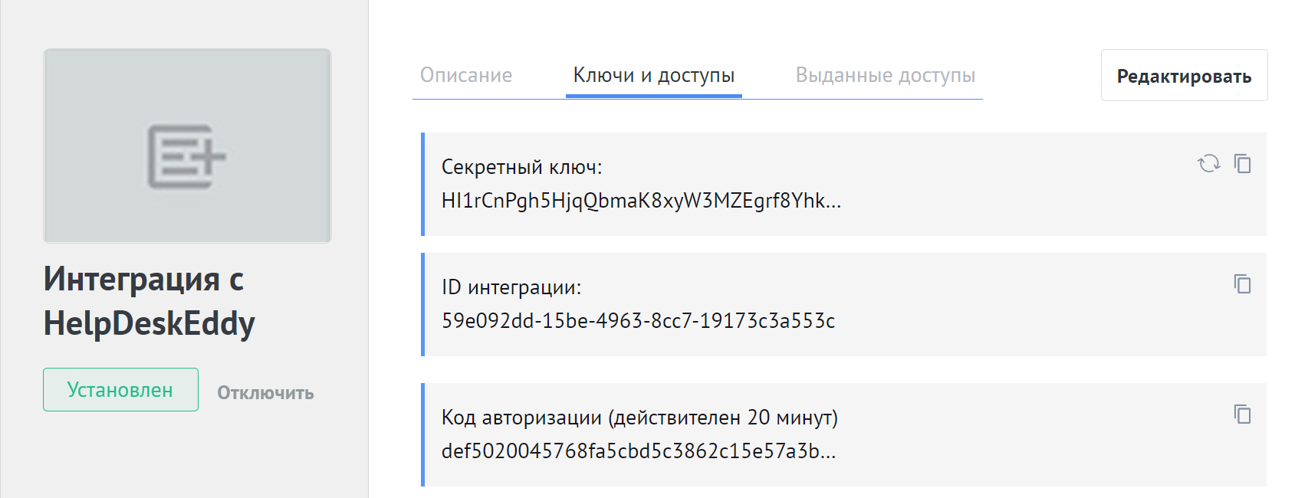The height and width of the screenshot is (498, 1308).
Task: Select the secret key text HI1rCnPgh5Hjq...
Action: pos(642,201)
